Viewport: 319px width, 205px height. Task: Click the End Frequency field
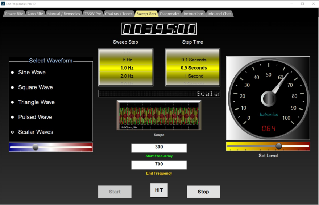coord(159,165)
